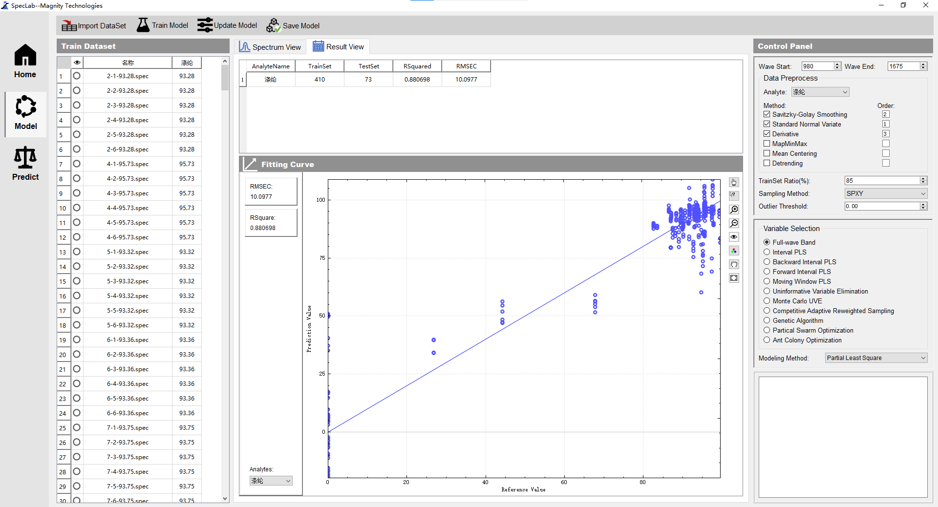Click Import DataSet in the toolbar
Image resolution: width=938 pixels, height=507 pixels.
94,25
